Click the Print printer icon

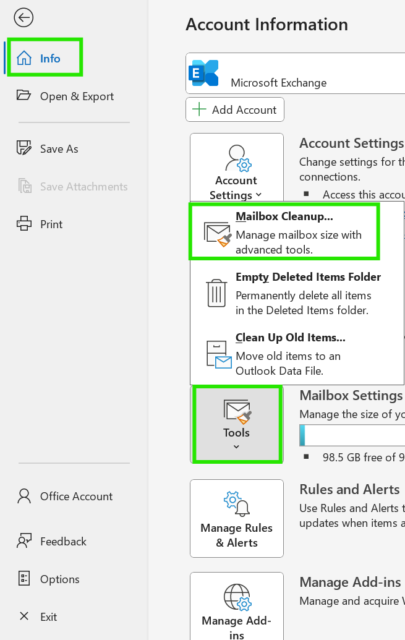23,224
